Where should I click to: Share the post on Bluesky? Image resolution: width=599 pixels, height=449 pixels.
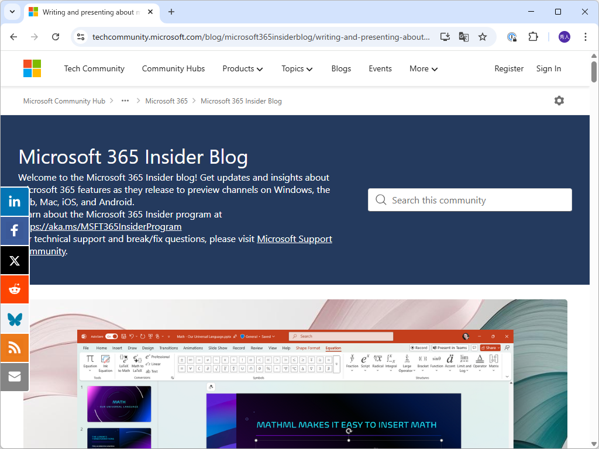15,318
